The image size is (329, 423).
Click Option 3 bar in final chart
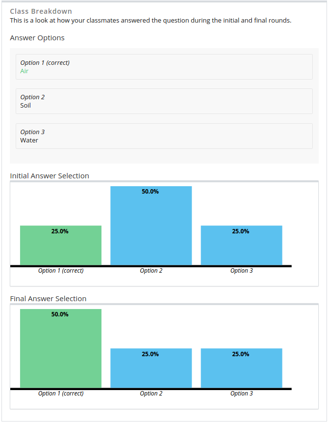(x=241, y=368)
